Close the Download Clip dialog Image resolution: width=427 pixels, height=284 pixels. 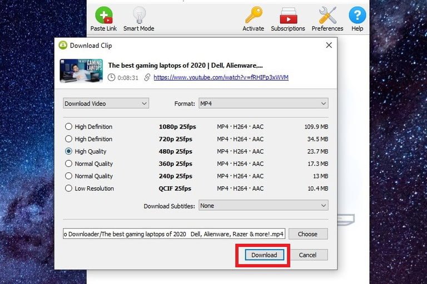tap(329, 45)
